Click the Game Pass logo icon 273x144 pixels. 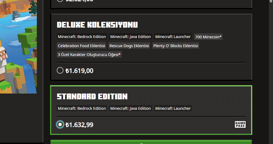[240, 124]
